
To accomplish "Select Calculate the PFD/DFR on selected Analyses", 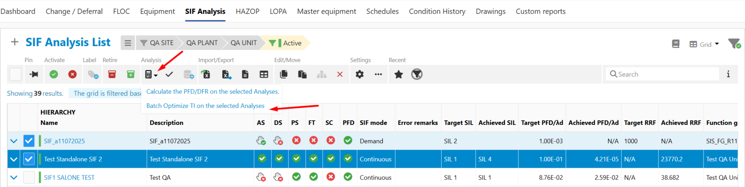I will [x=213, y=92].
